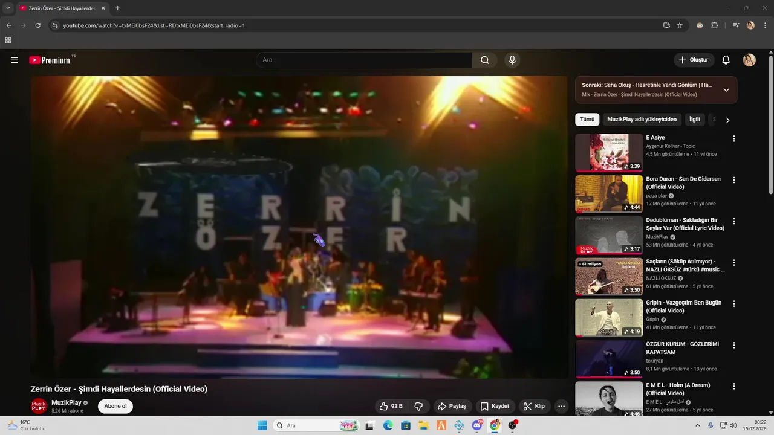
Task: Open Microsoft Edge from taskbar
Action: point(388,425)
